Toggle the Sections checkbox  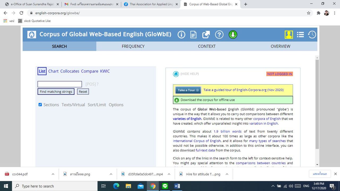tap(40, 105)
